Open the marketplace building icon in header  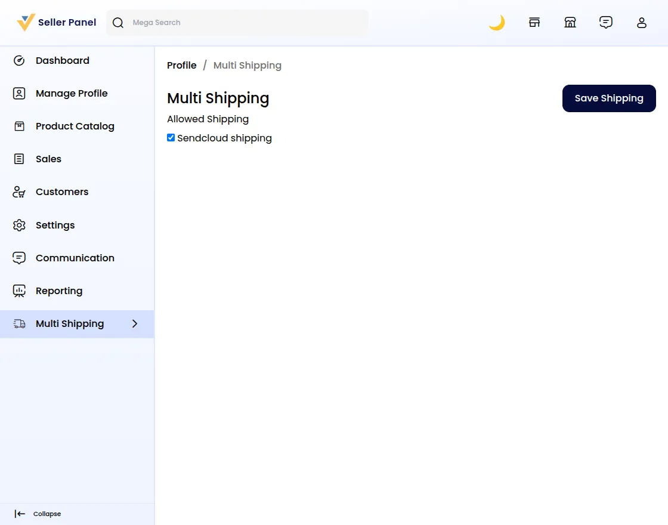coord(570,23)
